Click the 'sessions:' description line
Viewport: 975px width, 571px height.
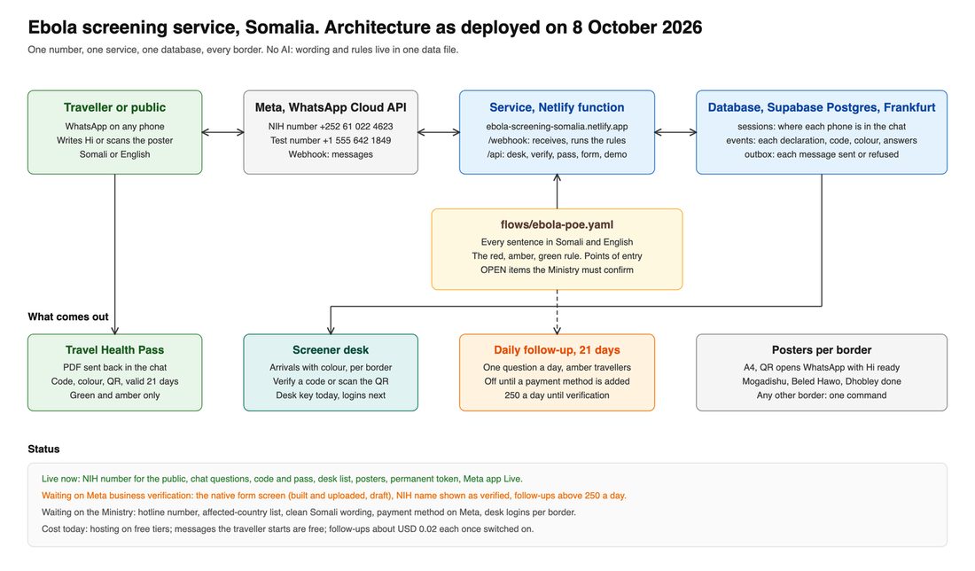point(822,126)
